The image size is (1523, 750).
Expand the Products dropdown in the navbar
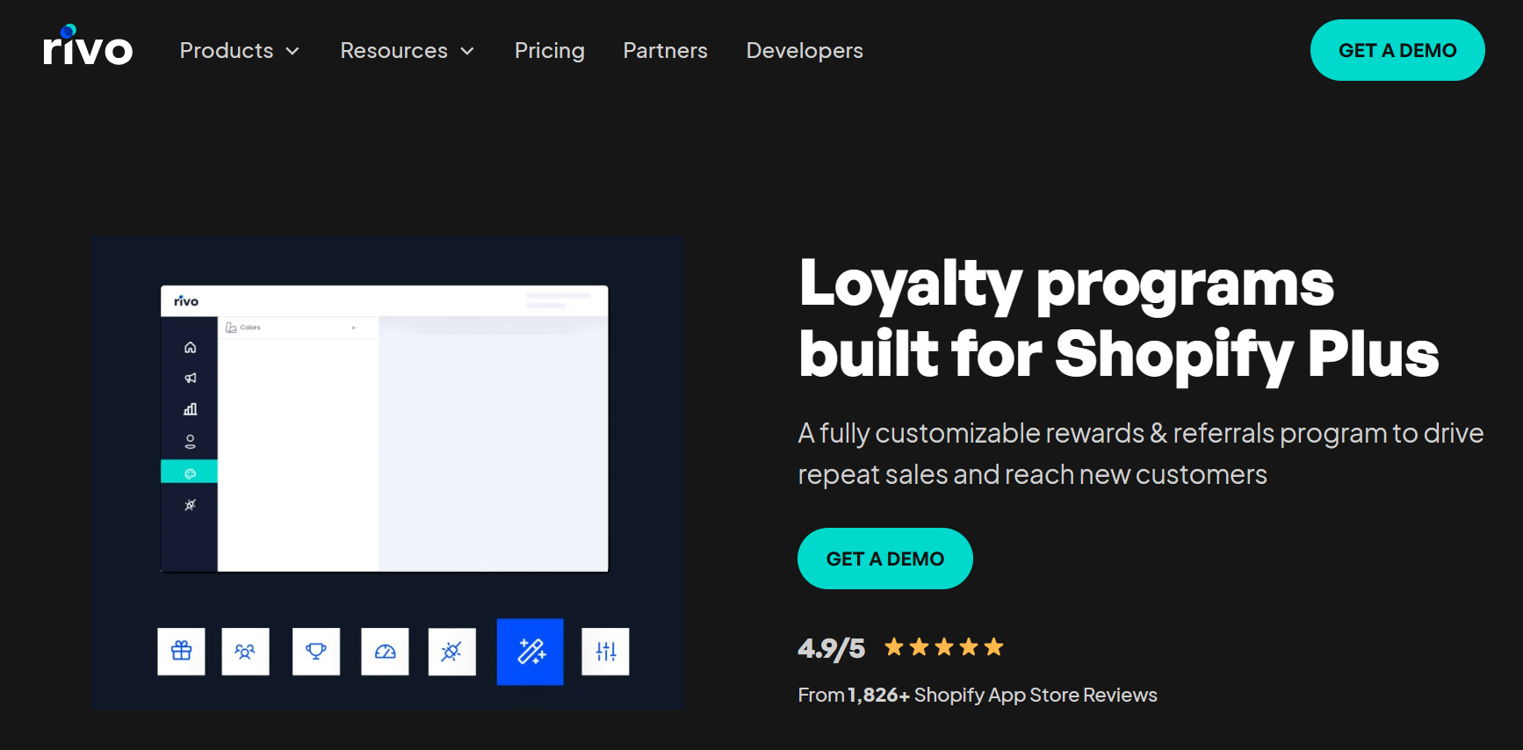pos(239,50)
